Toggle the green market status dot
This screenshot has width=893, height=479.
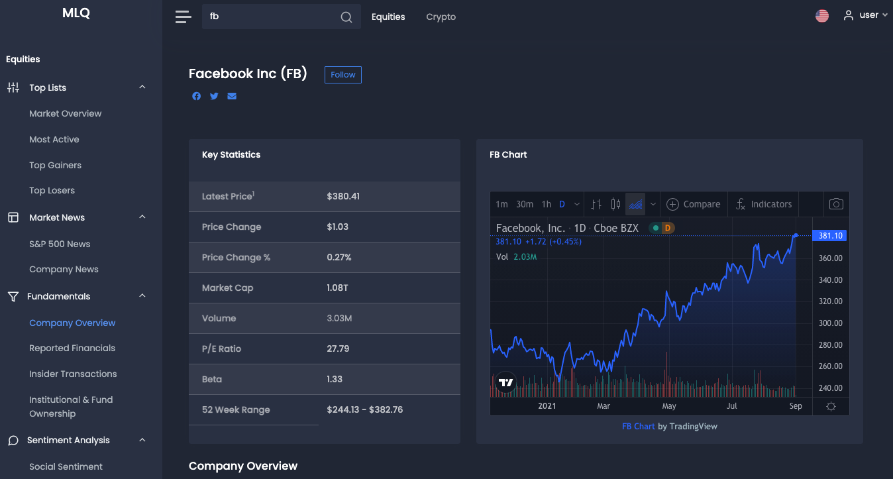point(655,228)
